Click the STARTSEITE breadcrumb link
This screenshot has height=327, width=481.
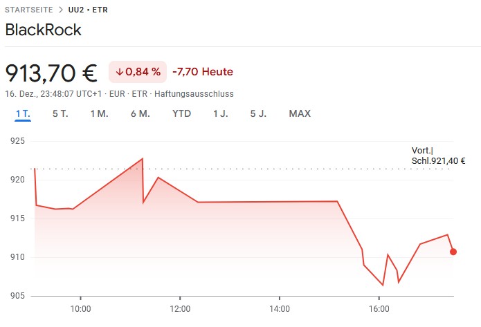pyautogui.click(x=28, y=10)
